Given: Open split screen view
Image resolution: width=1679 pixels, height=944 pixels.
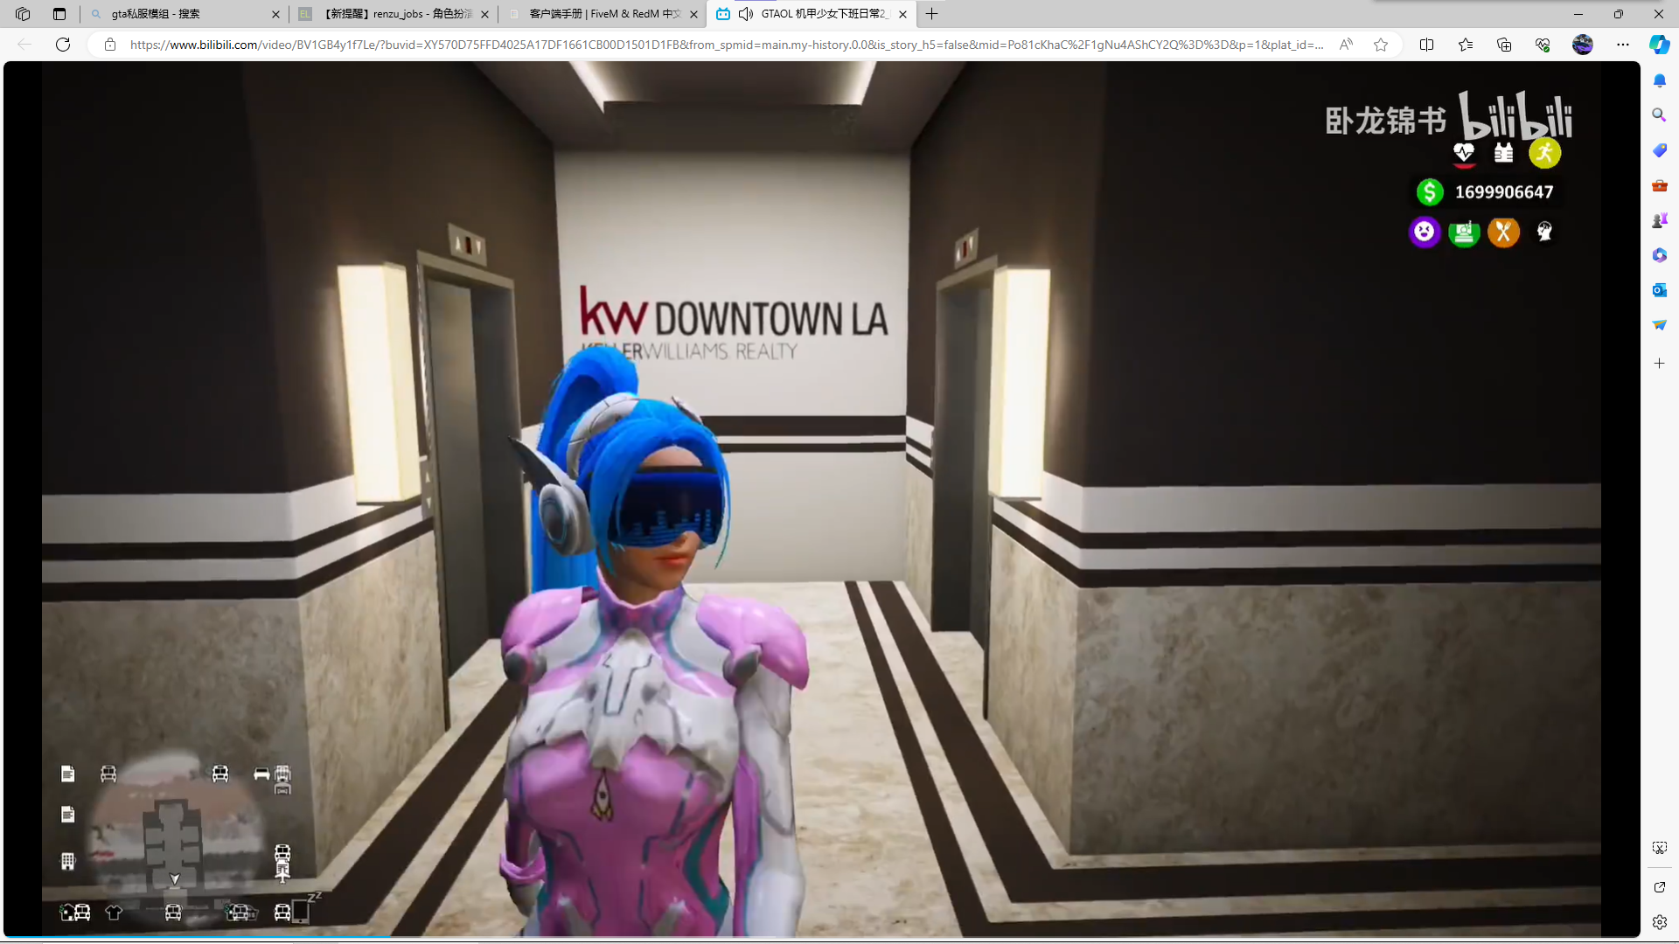Looking at the screenshot, I should click(x=1426, y=45).
